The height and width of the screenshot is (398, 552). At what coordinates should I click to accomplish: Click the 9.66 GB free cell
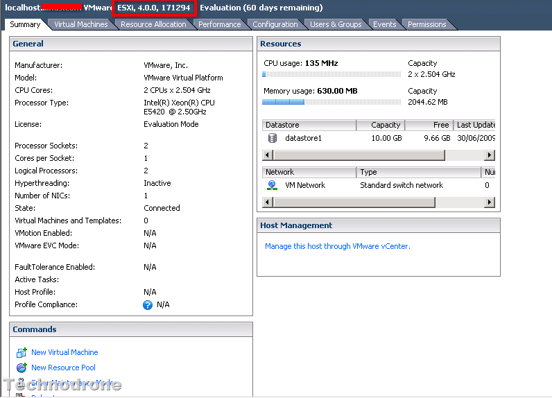pyautogui.click(x=437, y=138)
